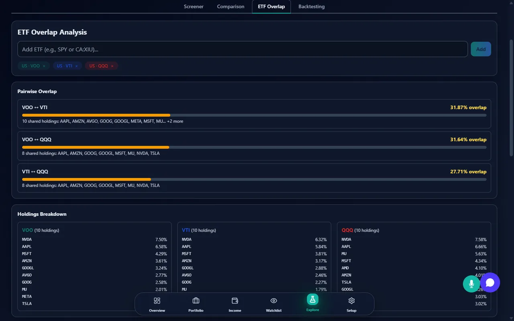Screen dimensions: 514x321
Task: Remove the US · QQQ chip
Action: point(112,66)
